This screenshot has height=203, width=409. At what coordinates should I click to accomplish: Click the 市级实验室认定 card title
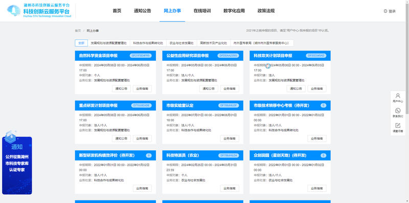tap(180, 105)
